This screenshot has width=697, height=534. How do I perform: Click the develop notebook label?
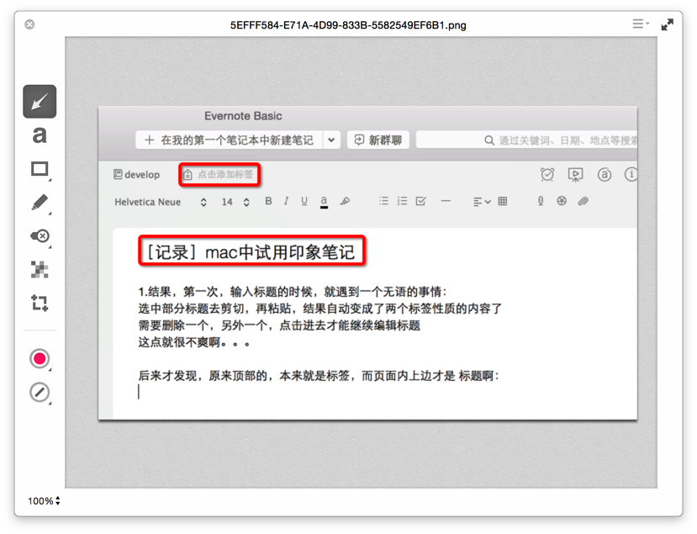136,175
